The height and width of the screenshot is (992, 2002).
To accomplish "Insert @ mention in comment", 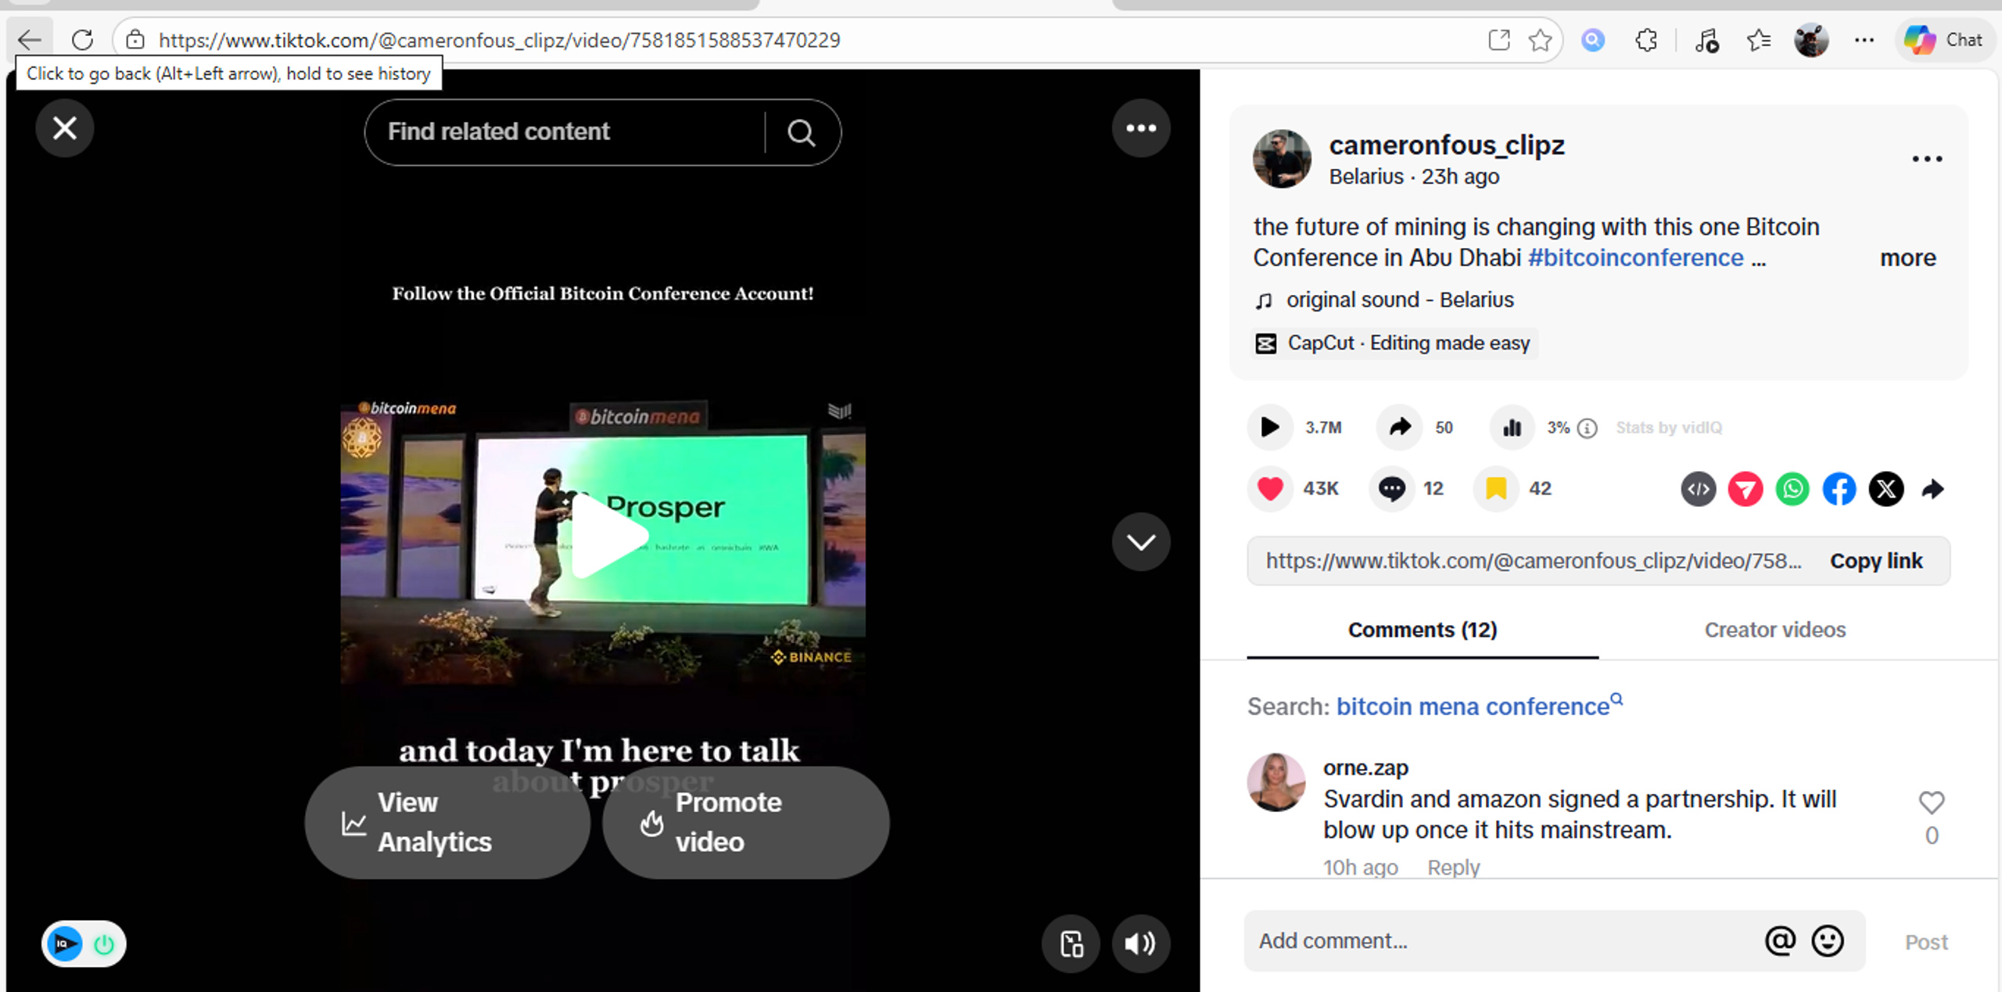I will tap(1780, 941).
